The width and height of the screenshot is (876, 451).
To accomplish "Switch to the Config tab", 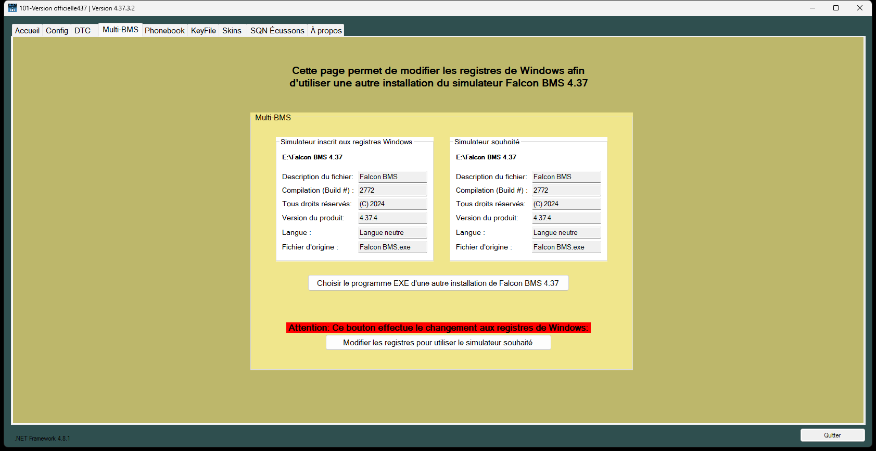I will 57,31.
